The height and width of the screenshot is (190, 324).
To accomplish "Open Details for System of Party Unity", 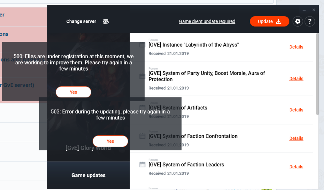I will point(296,79).
